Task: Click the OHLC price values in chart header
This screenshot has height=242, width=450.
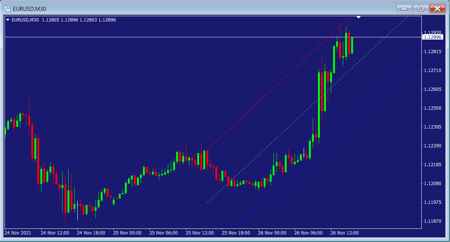Action: pyautogui.click(x=79, y=20)
